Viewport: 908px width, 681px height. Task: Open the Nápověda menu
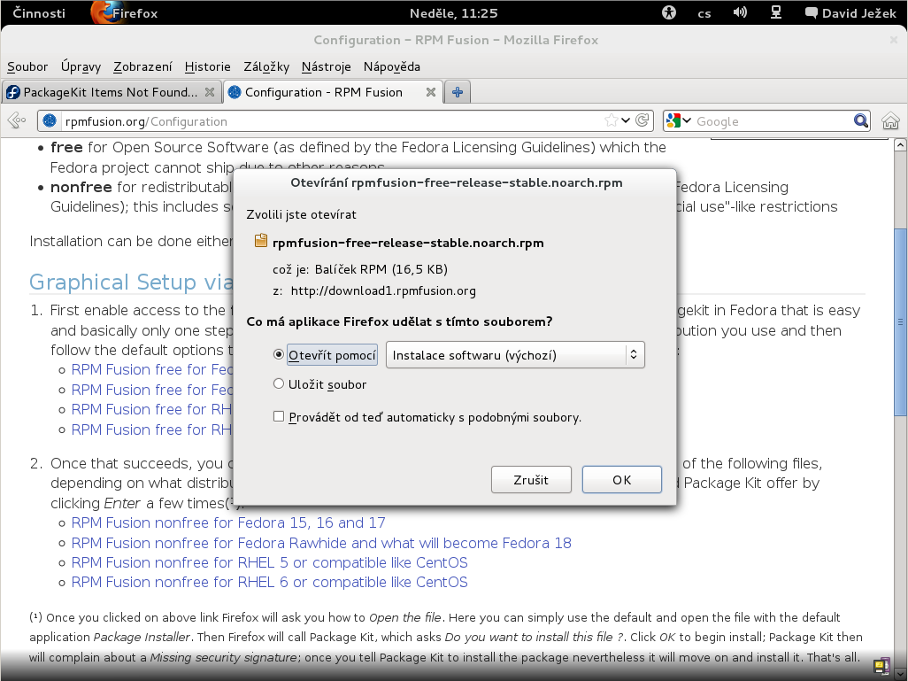point(391,66)
